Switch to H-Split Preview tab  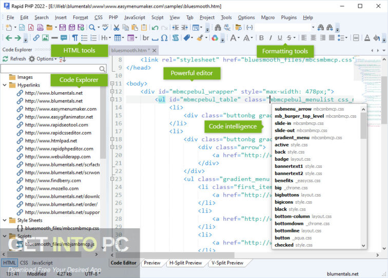click(186, 263)
